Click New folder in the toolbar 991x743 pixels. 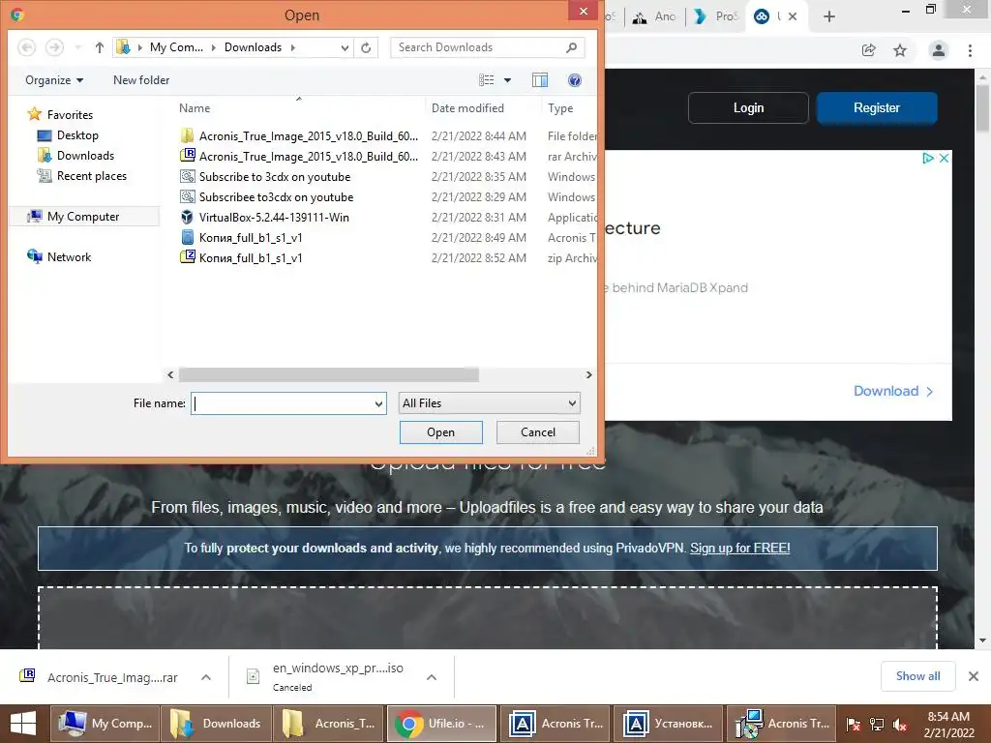[141, 80]
